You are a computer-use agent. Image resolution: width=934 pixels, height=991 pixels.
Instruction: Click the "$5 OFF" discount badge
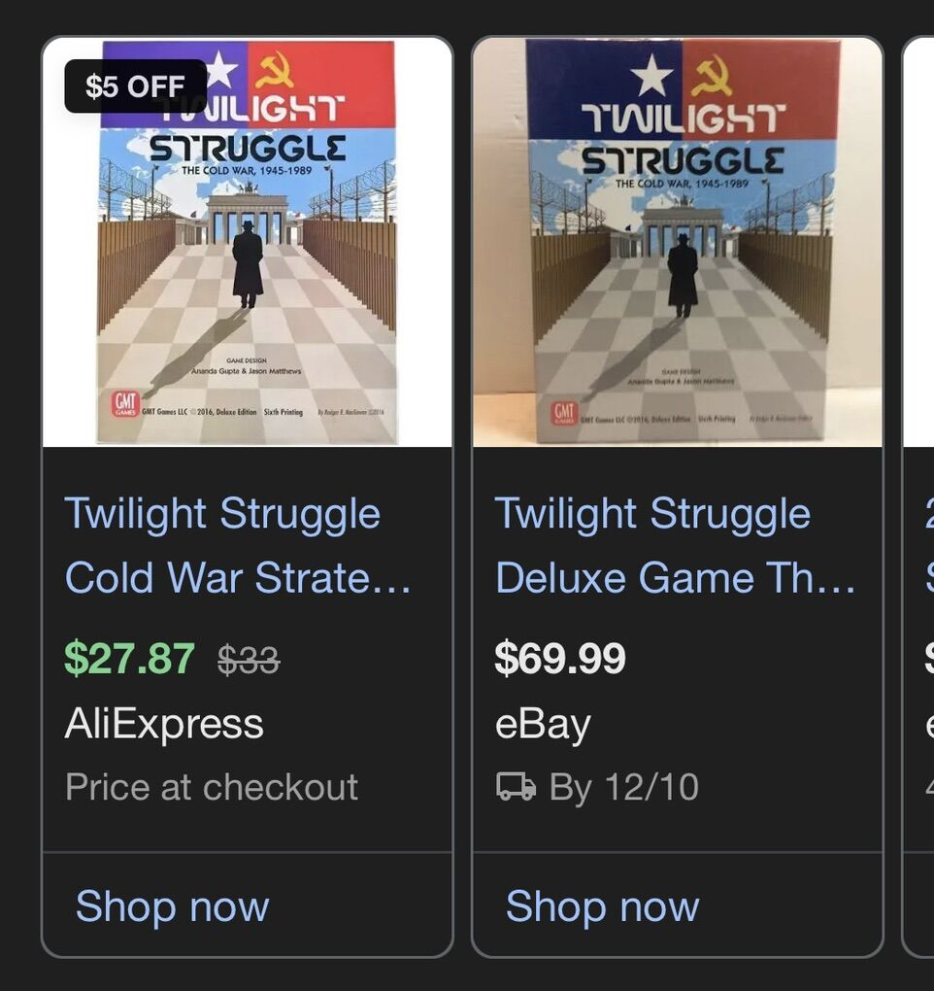point(135,85)
